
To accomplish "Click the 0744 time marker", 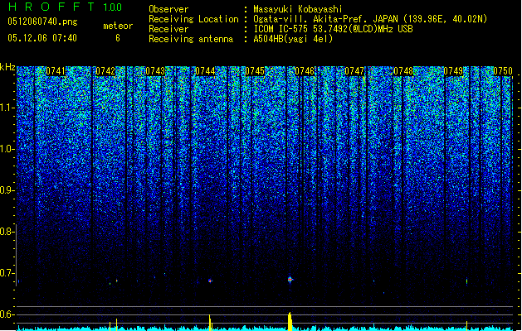I will [x=205, y=71].
